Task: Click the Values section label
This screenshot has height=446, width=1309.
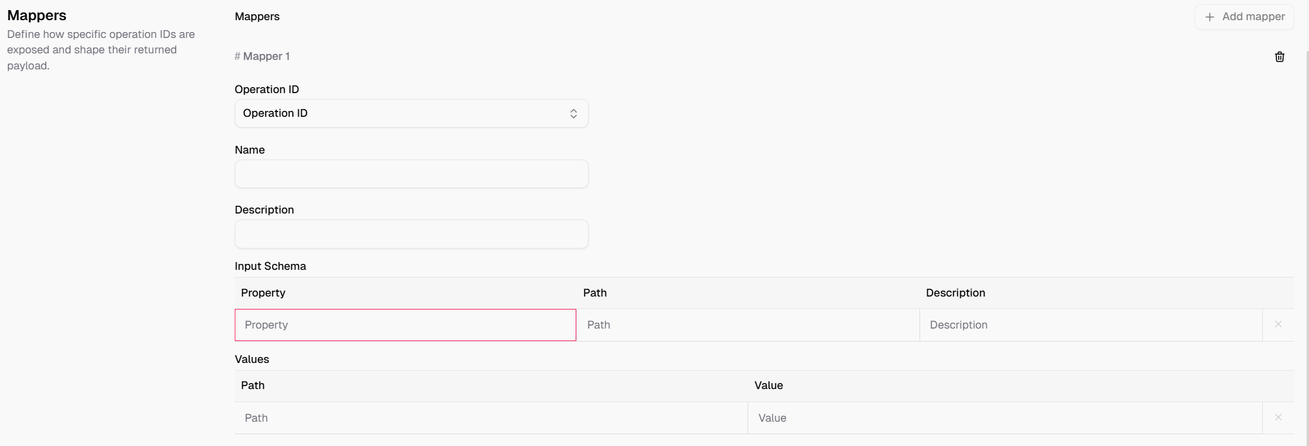Action: (252, 359)
